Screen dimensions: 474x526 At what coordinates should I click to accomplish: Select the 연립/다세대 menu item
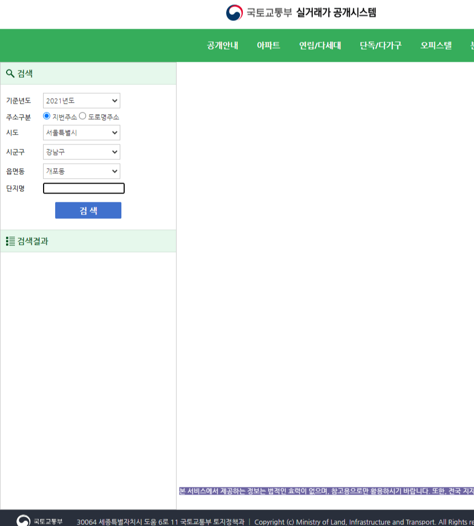[x=320, y=46]
